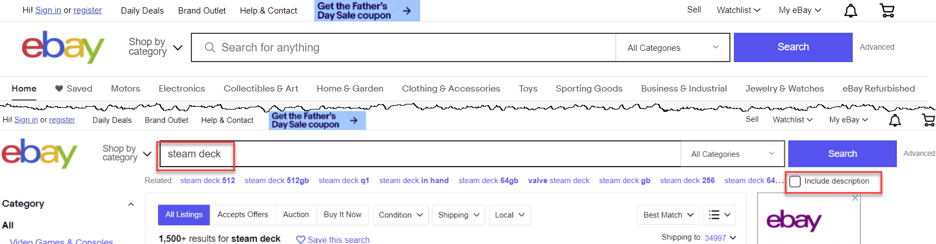Collapse the Category sidebar section
Image resolution: width=936 pixels, height=244 pixels.
pos(131,204)
